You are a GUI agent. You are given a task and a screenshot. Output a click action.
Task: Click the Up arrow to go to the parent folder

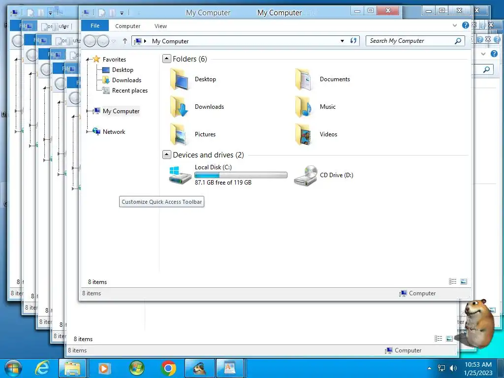tap(125, 41)
